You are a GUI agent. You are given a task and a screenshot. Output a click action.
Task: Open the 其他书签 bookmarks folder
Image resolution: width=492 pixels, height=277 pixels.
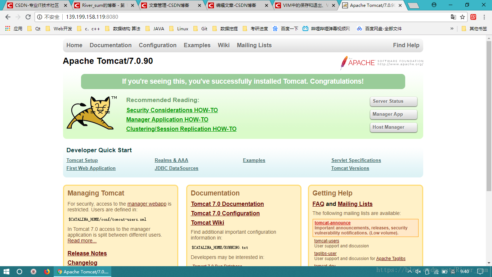pyautogui.click(x=474, y=28)
